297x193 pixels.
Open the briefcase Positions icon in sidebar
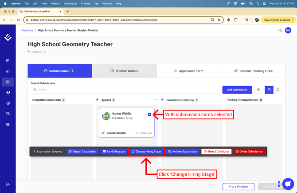[x=8, y=82]
